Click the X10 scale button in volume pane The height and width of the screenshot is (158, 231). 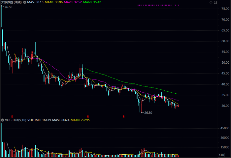[x=221, y=155]
